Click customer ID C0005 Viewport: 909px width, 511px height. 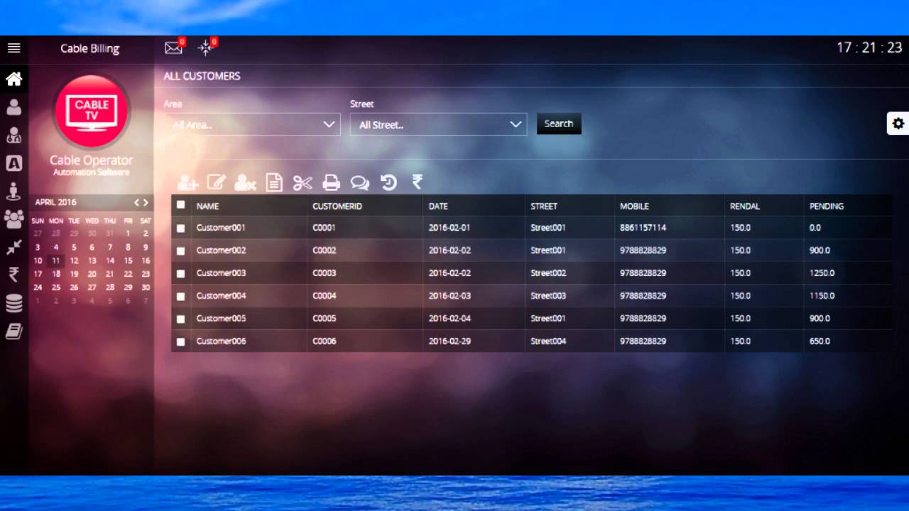(325, 319)
